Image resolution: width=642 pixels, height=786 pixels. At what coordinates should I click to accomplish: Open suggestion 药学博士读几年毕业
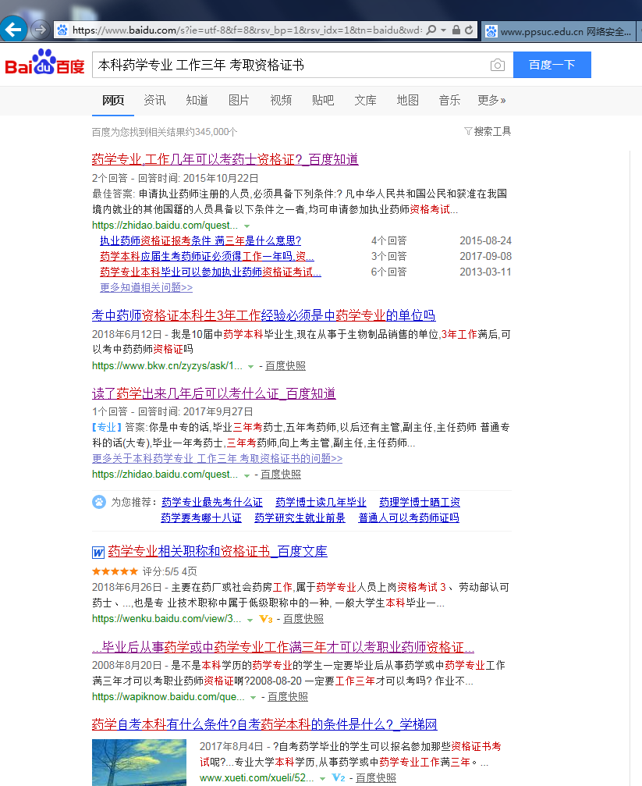(x=321, y=503)
